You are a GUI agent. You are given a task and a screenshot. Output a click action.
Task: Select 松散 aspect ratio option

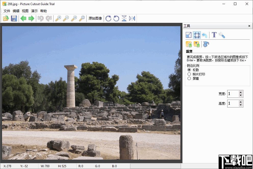(193, 70)
